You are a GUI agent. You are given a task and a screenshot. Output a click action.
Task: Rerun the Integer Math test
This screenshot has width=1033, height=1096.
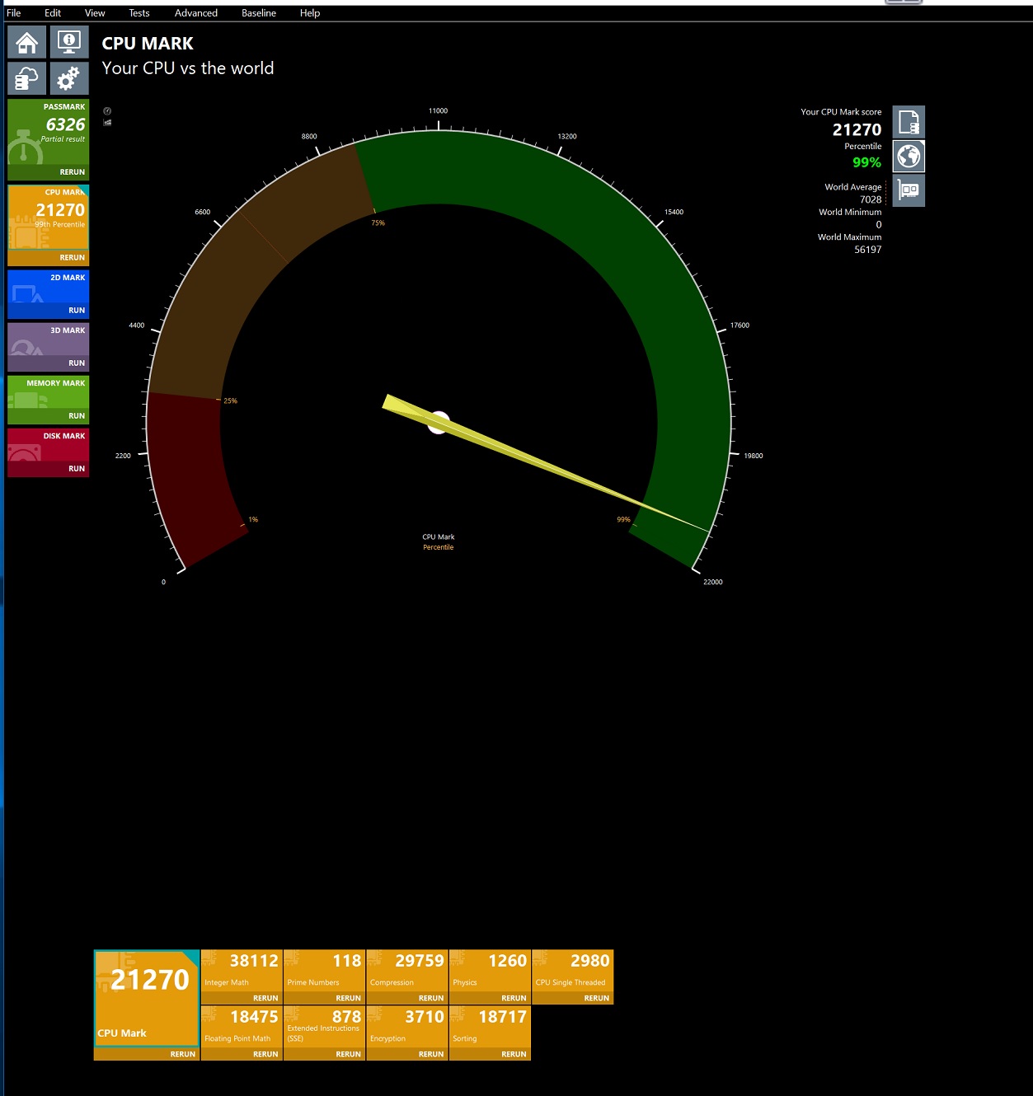pyautogui.click(x=242, y=998)
